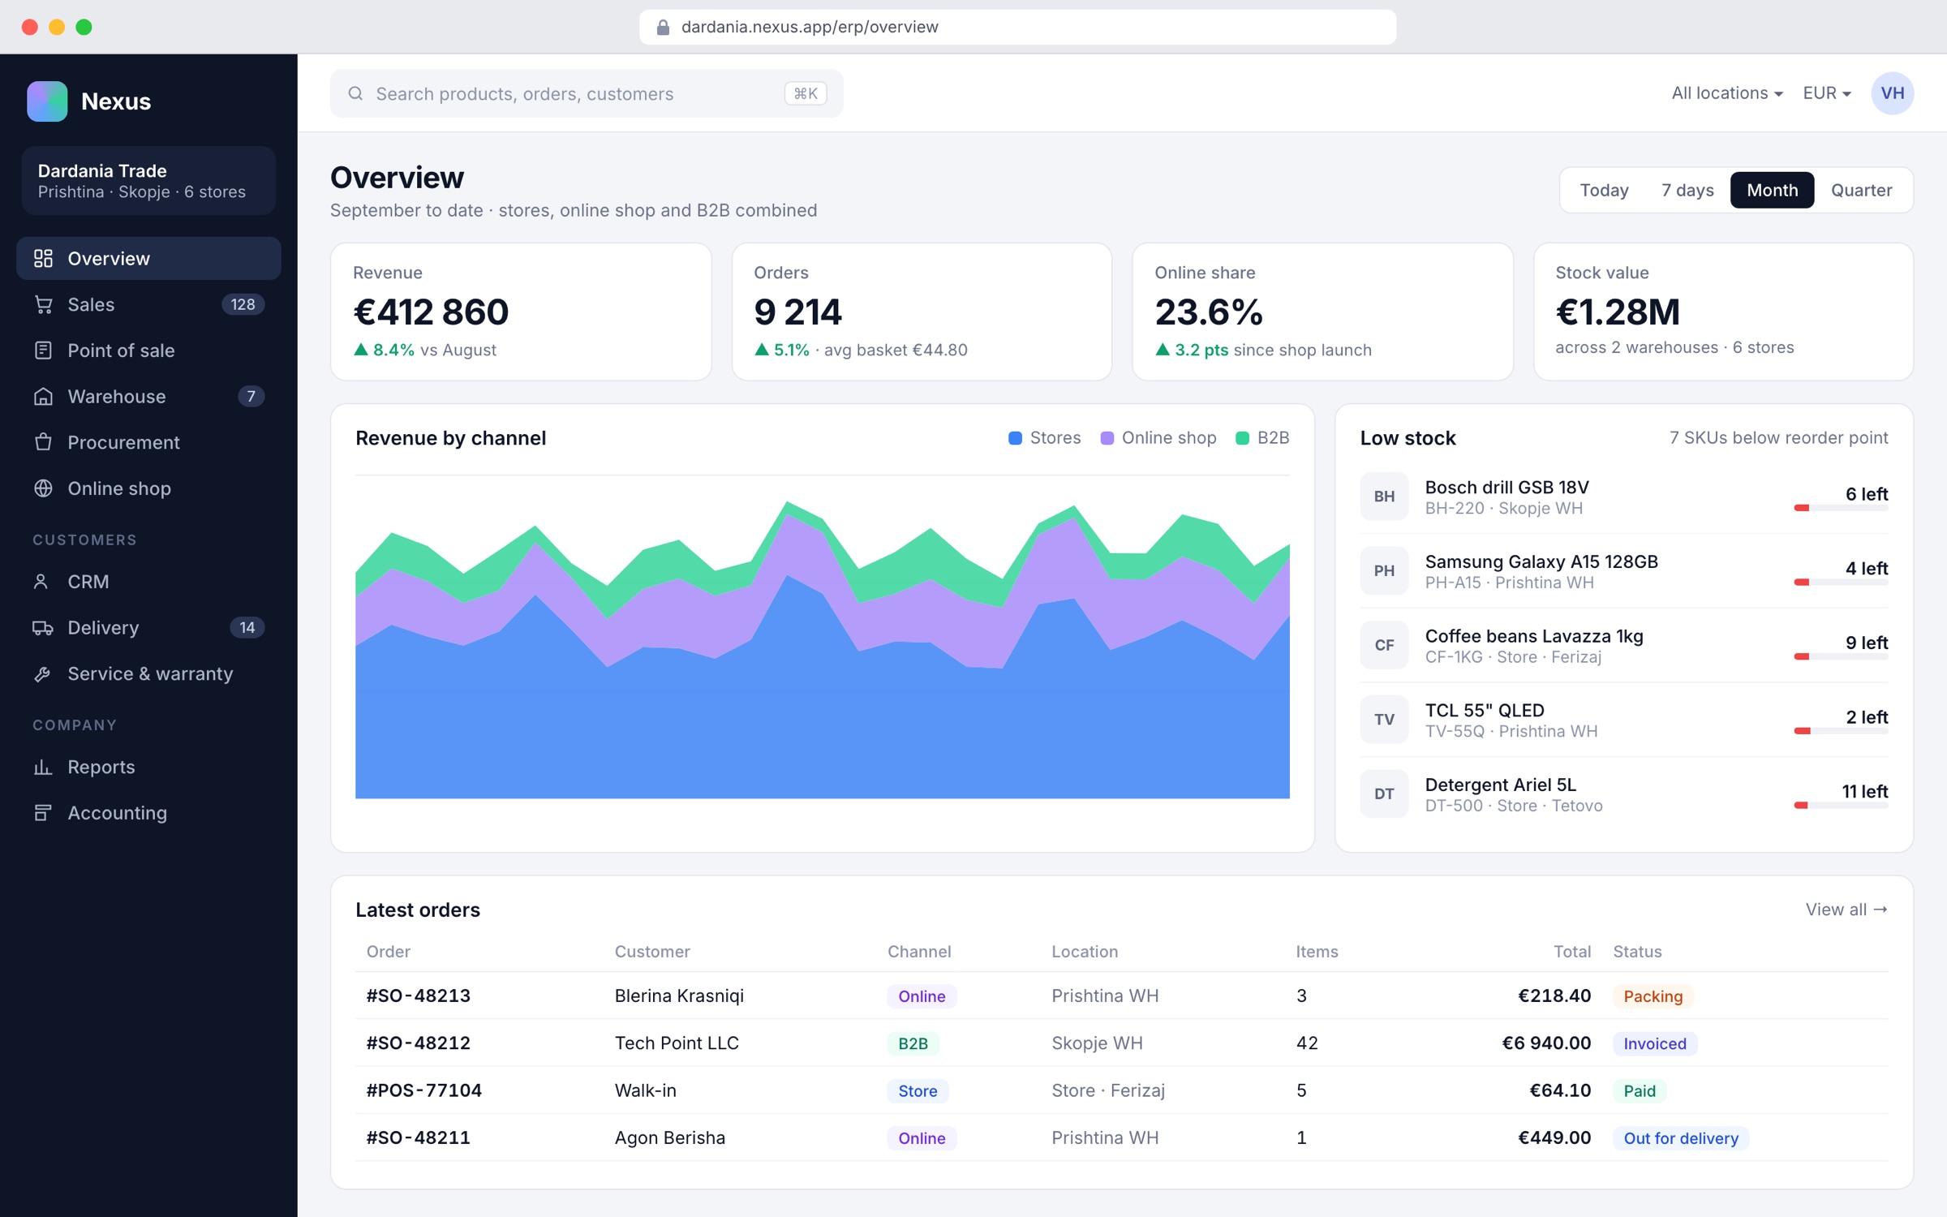Select the 7 days time range

point(1687,190)
